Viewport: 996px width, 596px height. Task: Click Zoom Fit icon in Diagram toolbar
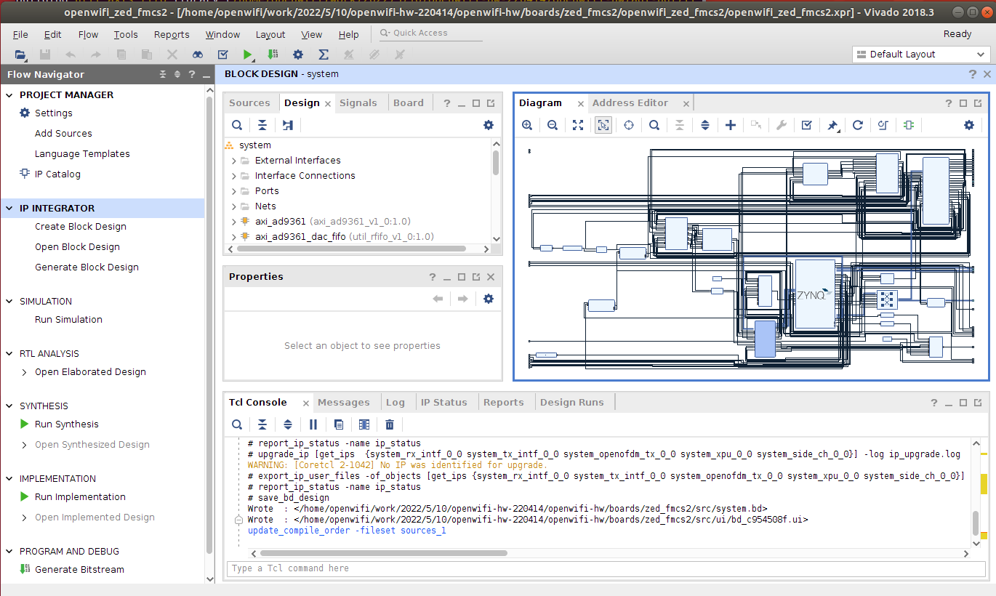click(x=577, y=125)
